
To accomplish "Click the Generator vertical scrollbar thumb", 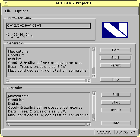I will click(x=94, y=59).
